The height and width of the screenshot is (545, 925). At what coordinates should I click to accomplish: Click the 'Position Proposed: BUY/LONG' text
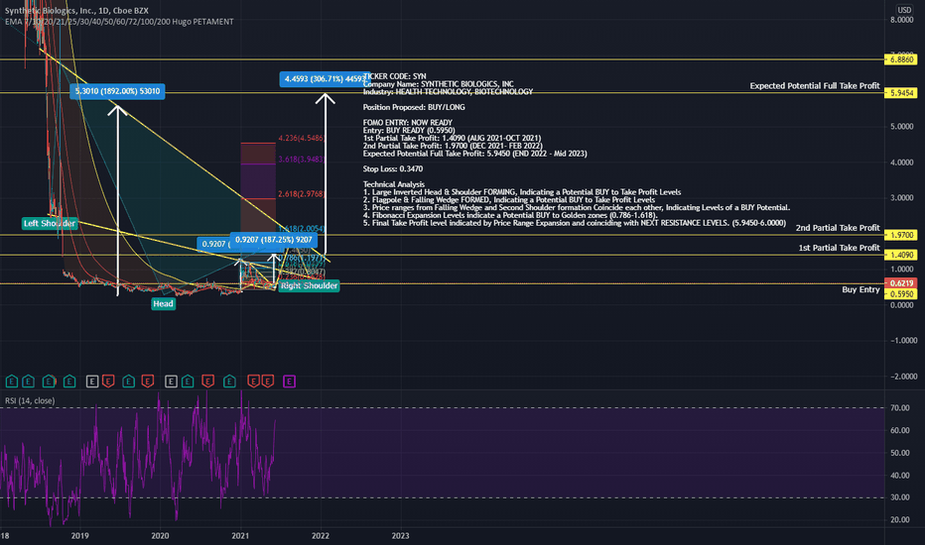(x=414, y=107)
